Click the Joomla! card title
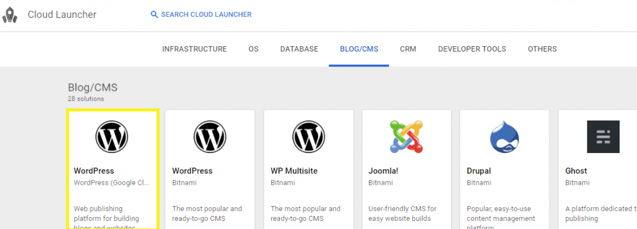 (x=383, y=171)
